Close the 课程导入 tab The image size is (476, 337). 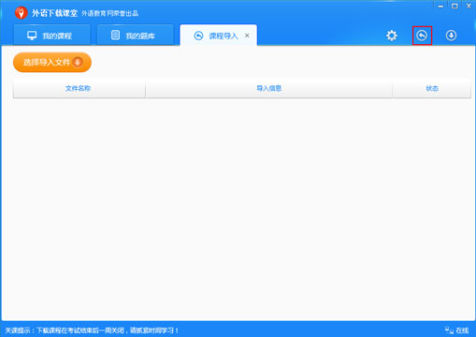[x=247, y=36]
